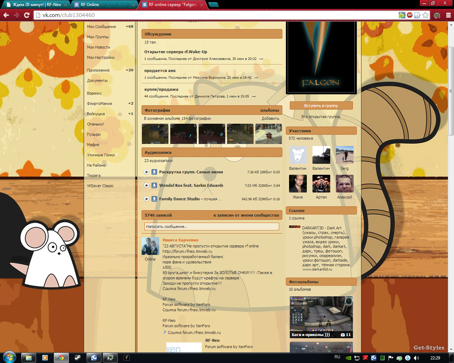454x363 pixels.
Task: Open www.darkart3d.ru link
Action: click(x=317, y=269)
